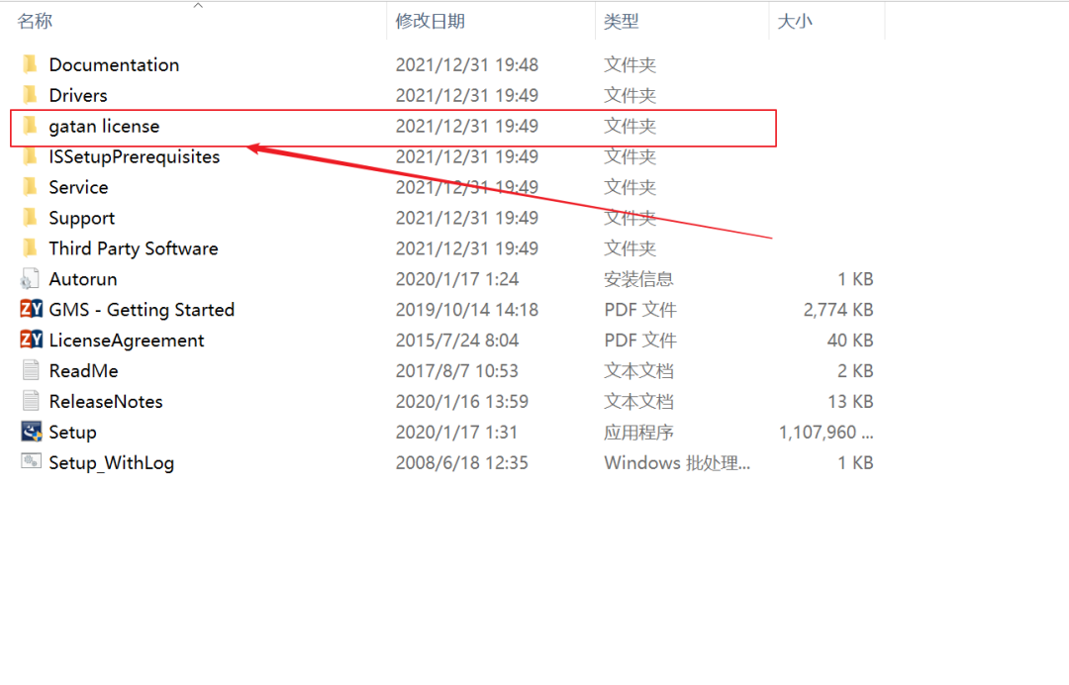Select the ReleaseNotes text document icon
This screenshot has height=685, width=1069.
click(31, 401)
